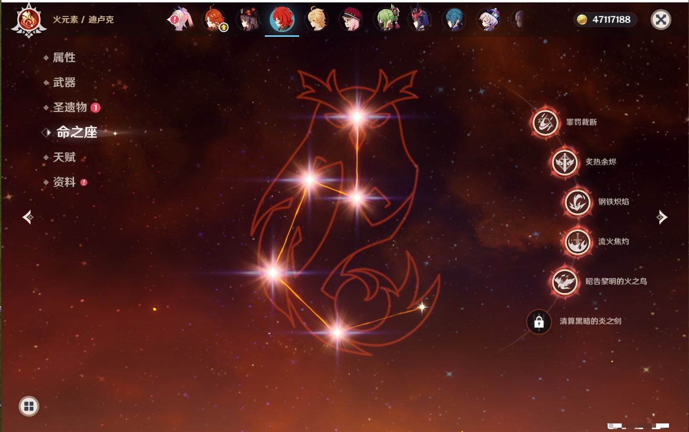
Task: Open the 炙热余烬 constellation node icon
Action: click(x=564, y=162)
